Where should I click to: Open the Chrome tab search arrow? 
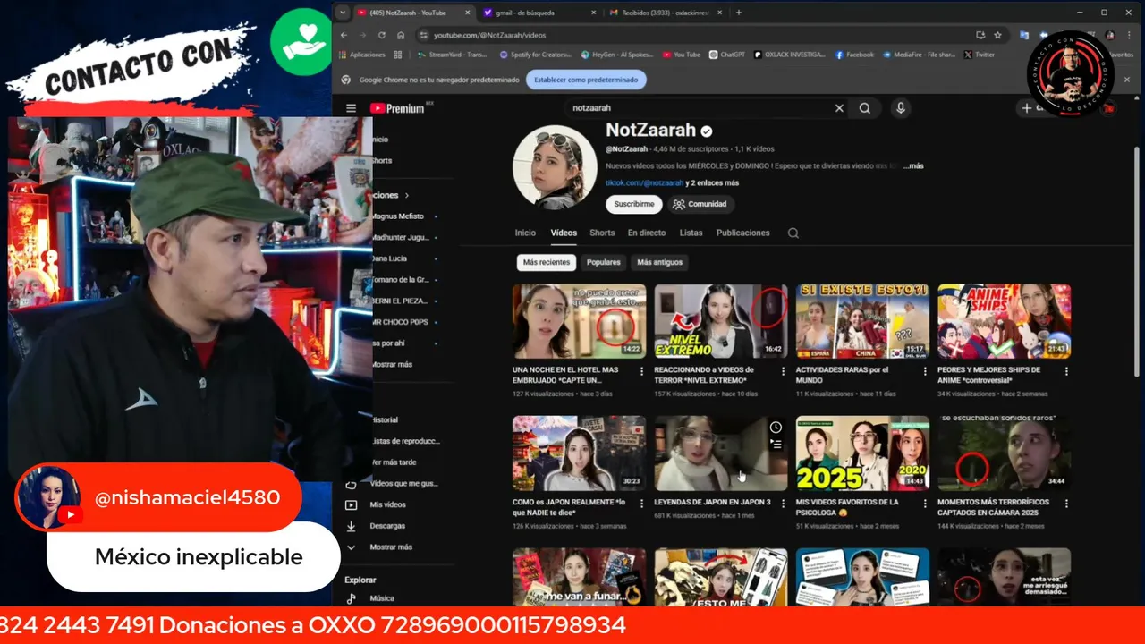pos(343,13)
